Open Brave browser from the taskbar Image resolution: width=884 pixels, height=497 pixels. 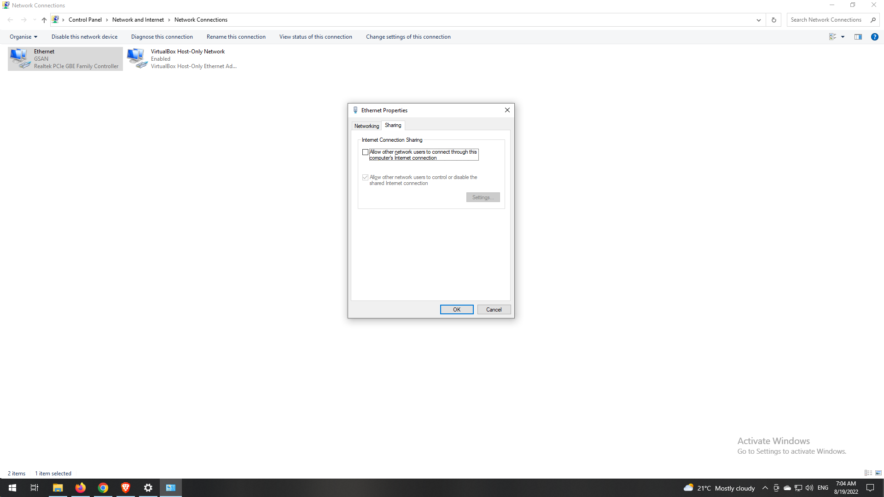(125, 488)
